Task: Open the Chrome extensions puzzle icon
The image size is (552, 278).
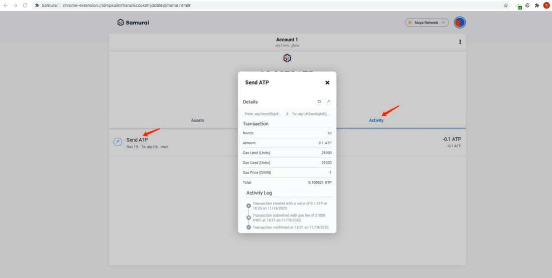Action: click(x=537, y=6)
